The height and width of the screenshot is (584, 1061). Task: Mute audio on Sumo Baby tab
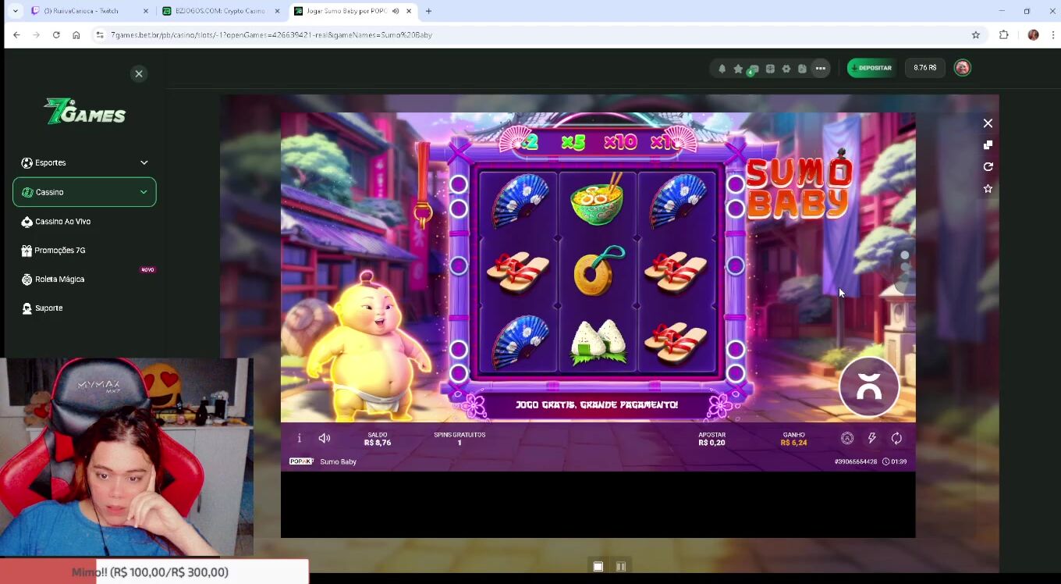(396, 11)
